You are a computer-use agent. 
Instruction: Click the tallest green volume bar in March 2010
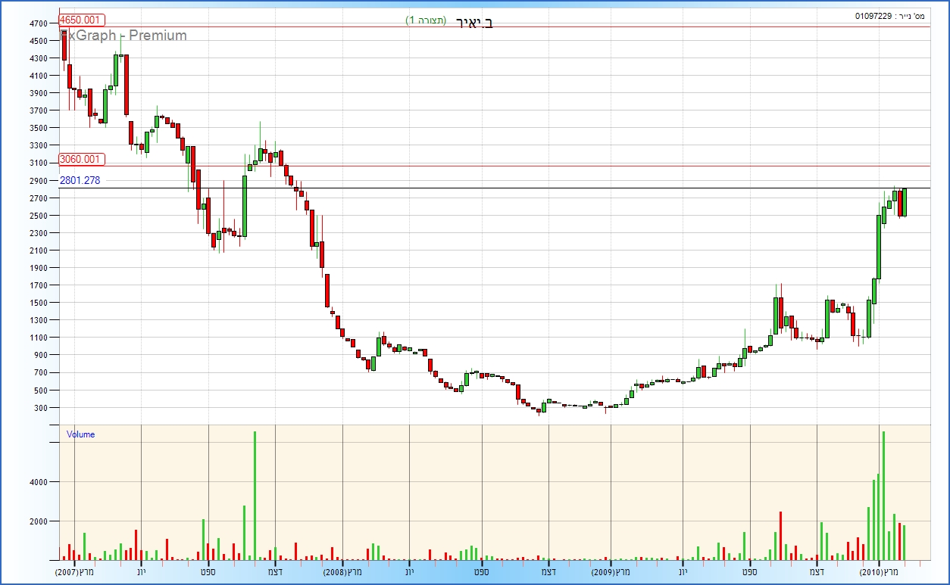coord(883,496)
